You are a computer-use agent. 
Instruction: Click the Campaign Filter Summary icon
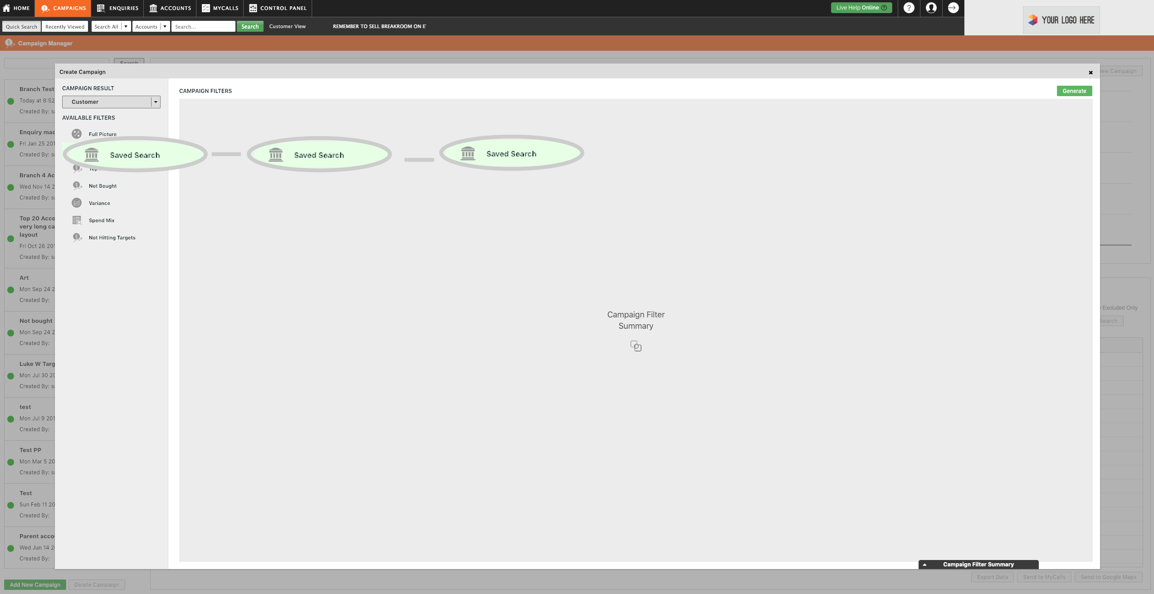pos(636,346)
